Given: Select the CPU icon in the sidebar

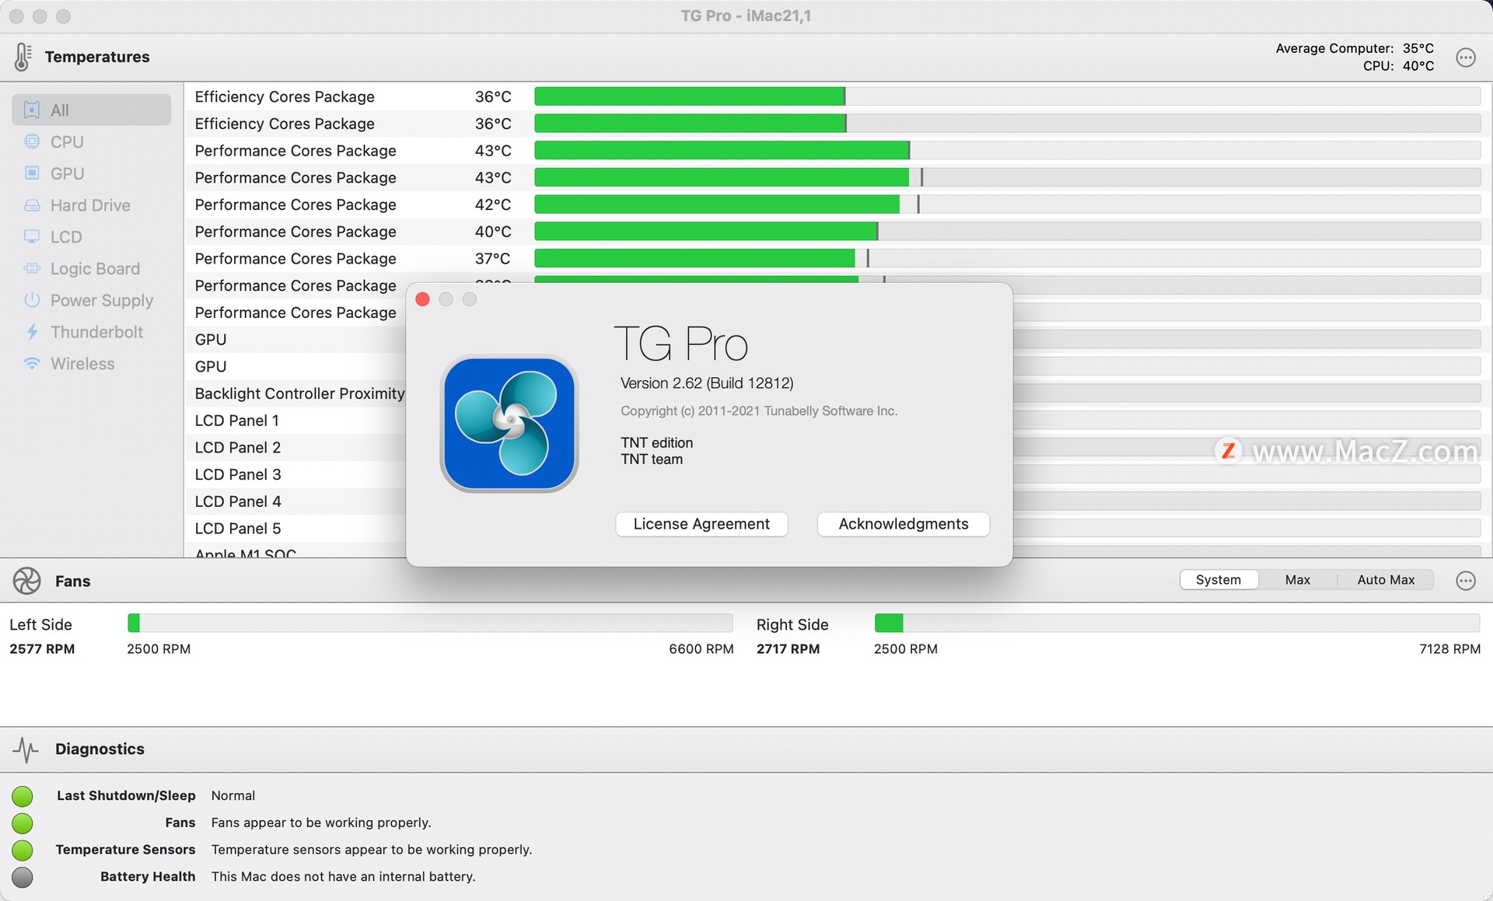Looking at the screenshot, I should 32,141.
